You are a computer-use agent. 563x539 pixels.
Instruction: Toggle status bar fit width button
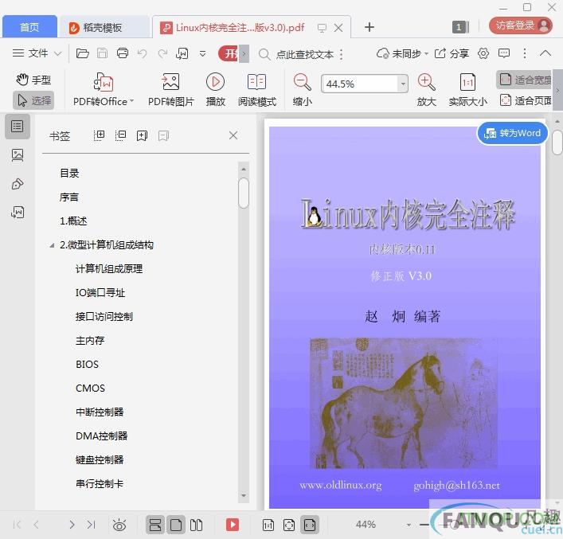pyautogui.click(x=310, y=525)
